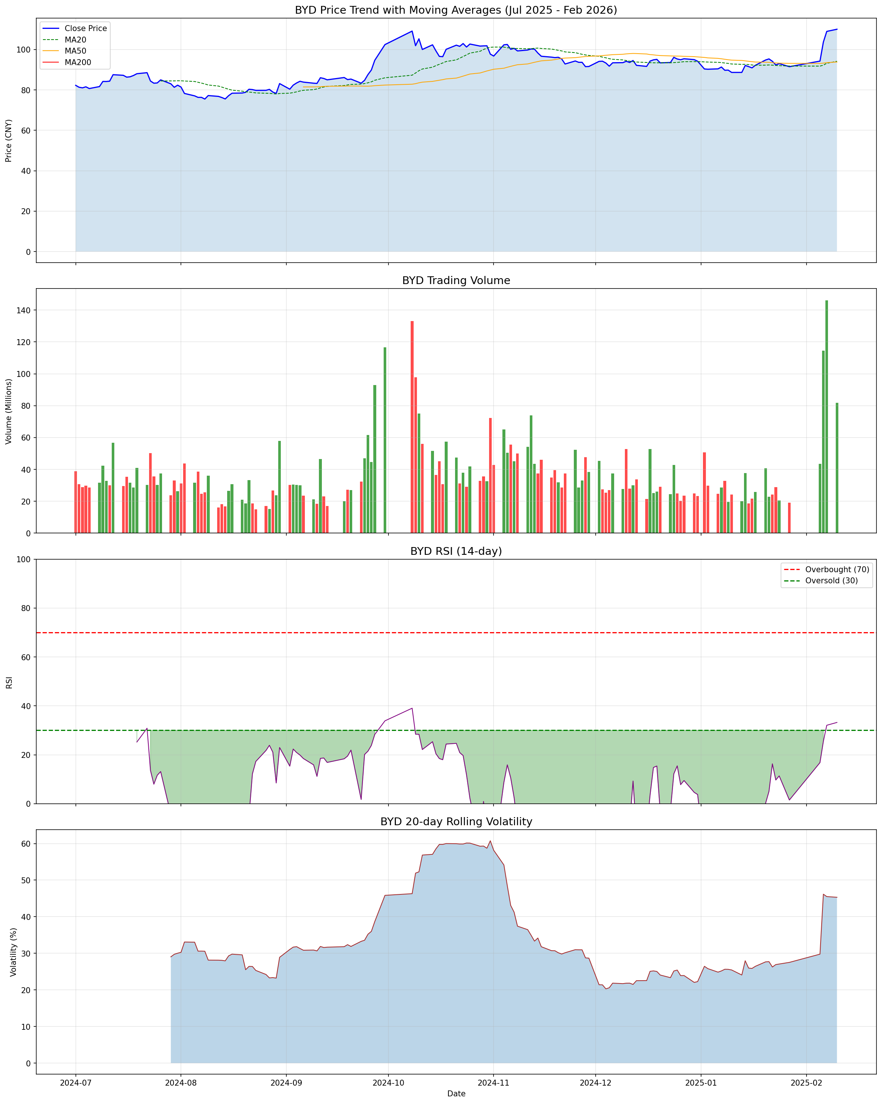Viewport: 882px width, 1103px height.
Task: Click the Volatility (%) axis label
Action: 13,952
